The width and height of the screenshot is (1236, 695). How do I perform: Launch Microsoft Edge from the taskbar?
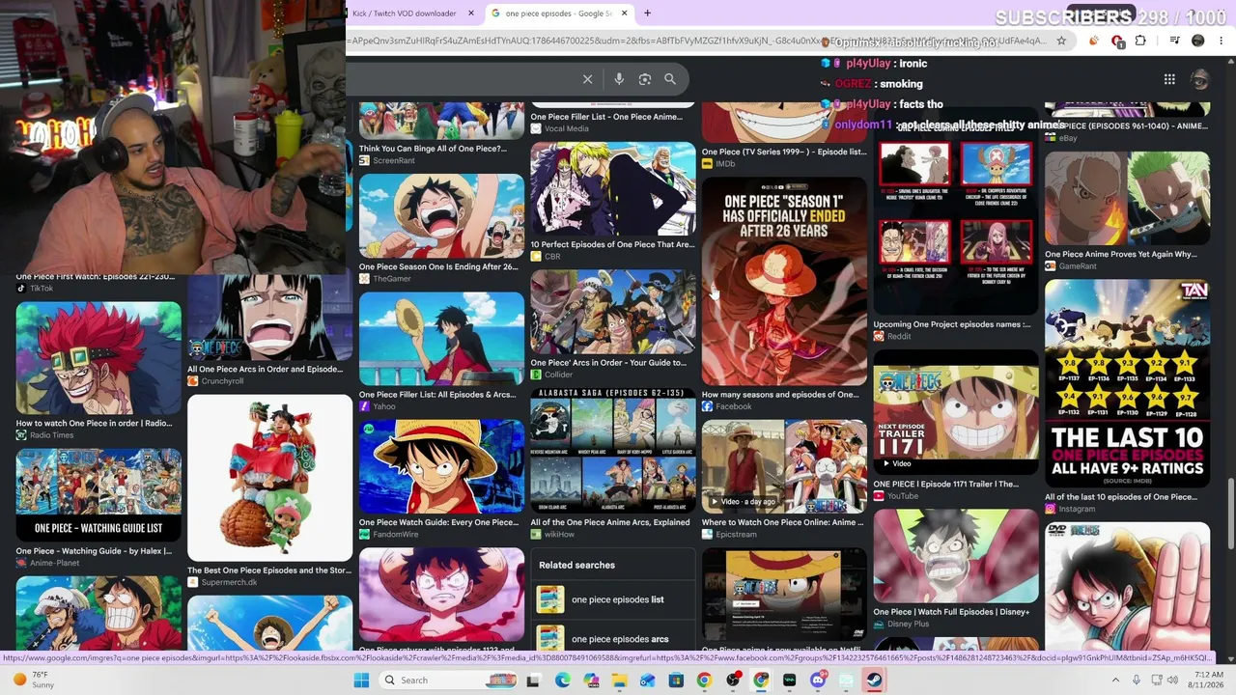point(563,681)
